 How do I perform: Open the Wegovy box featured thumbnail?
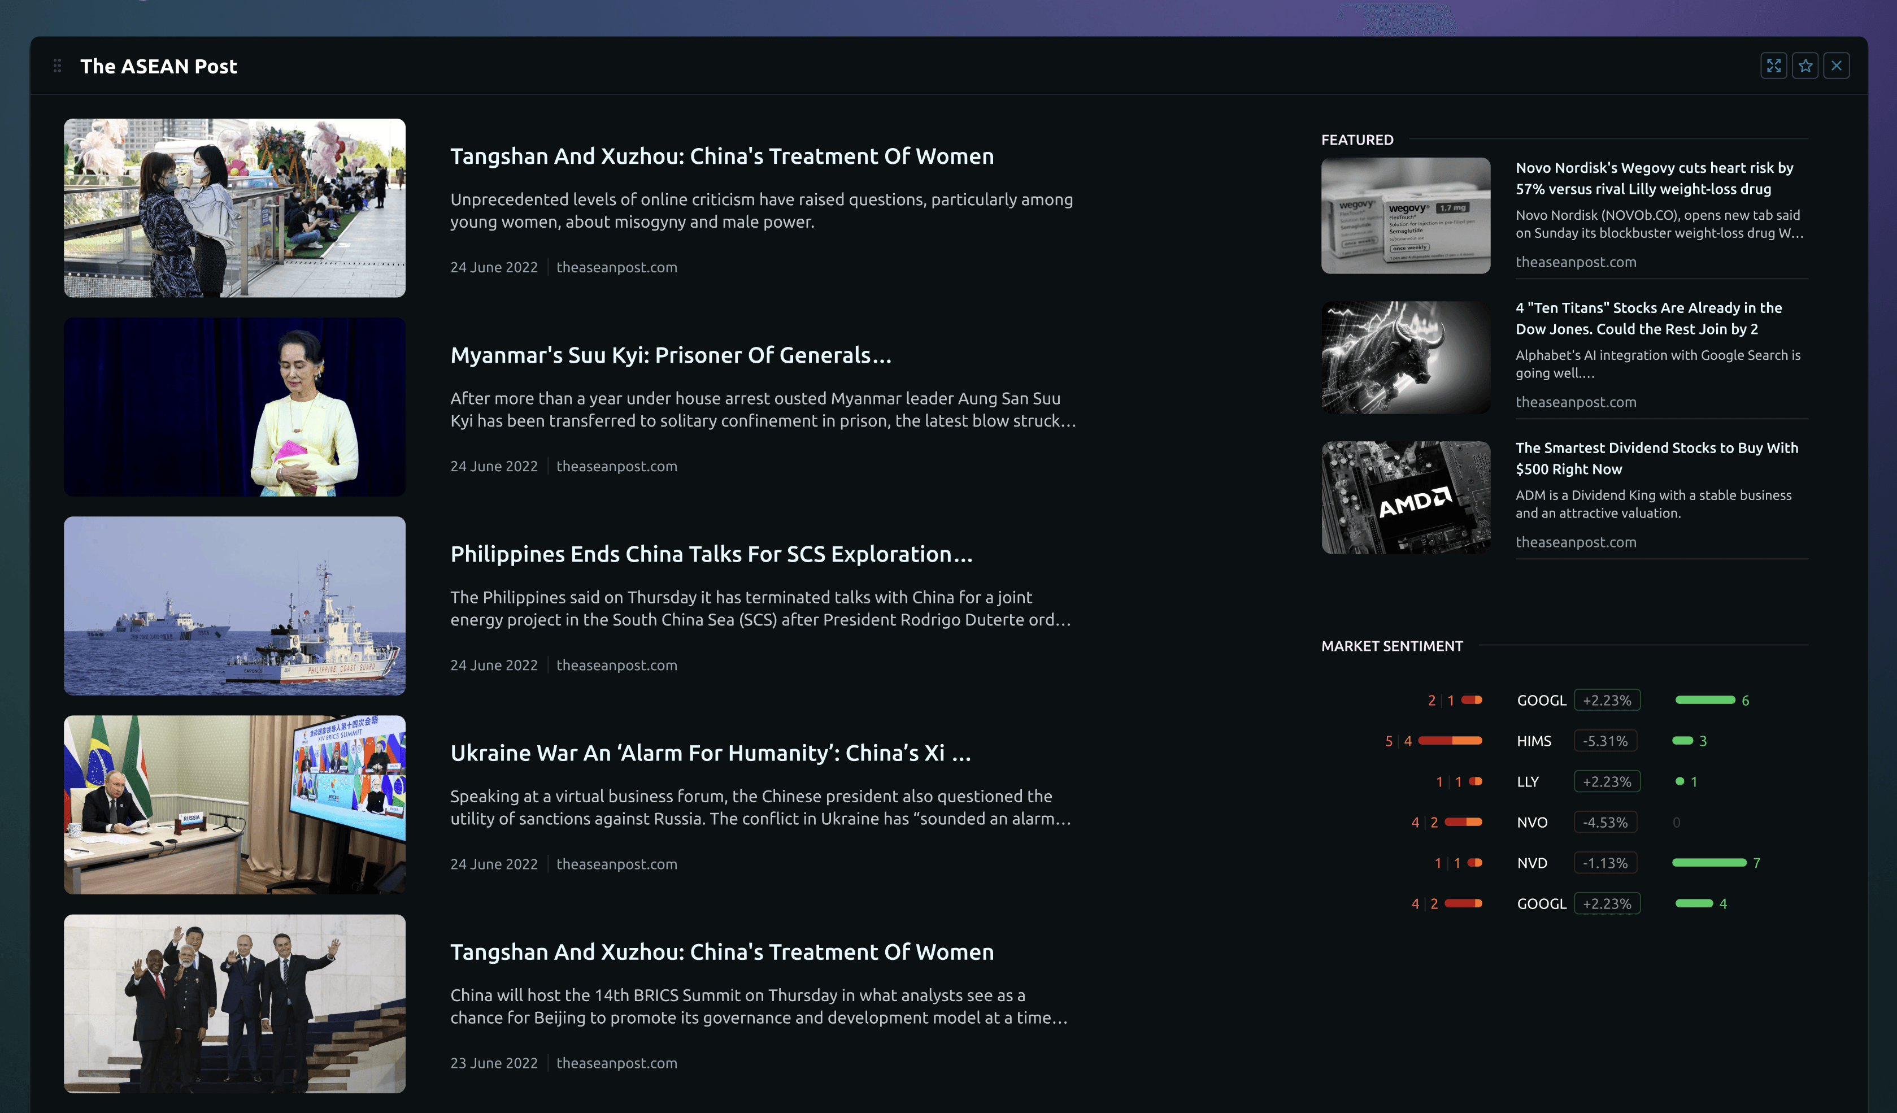click(1405, 215)
